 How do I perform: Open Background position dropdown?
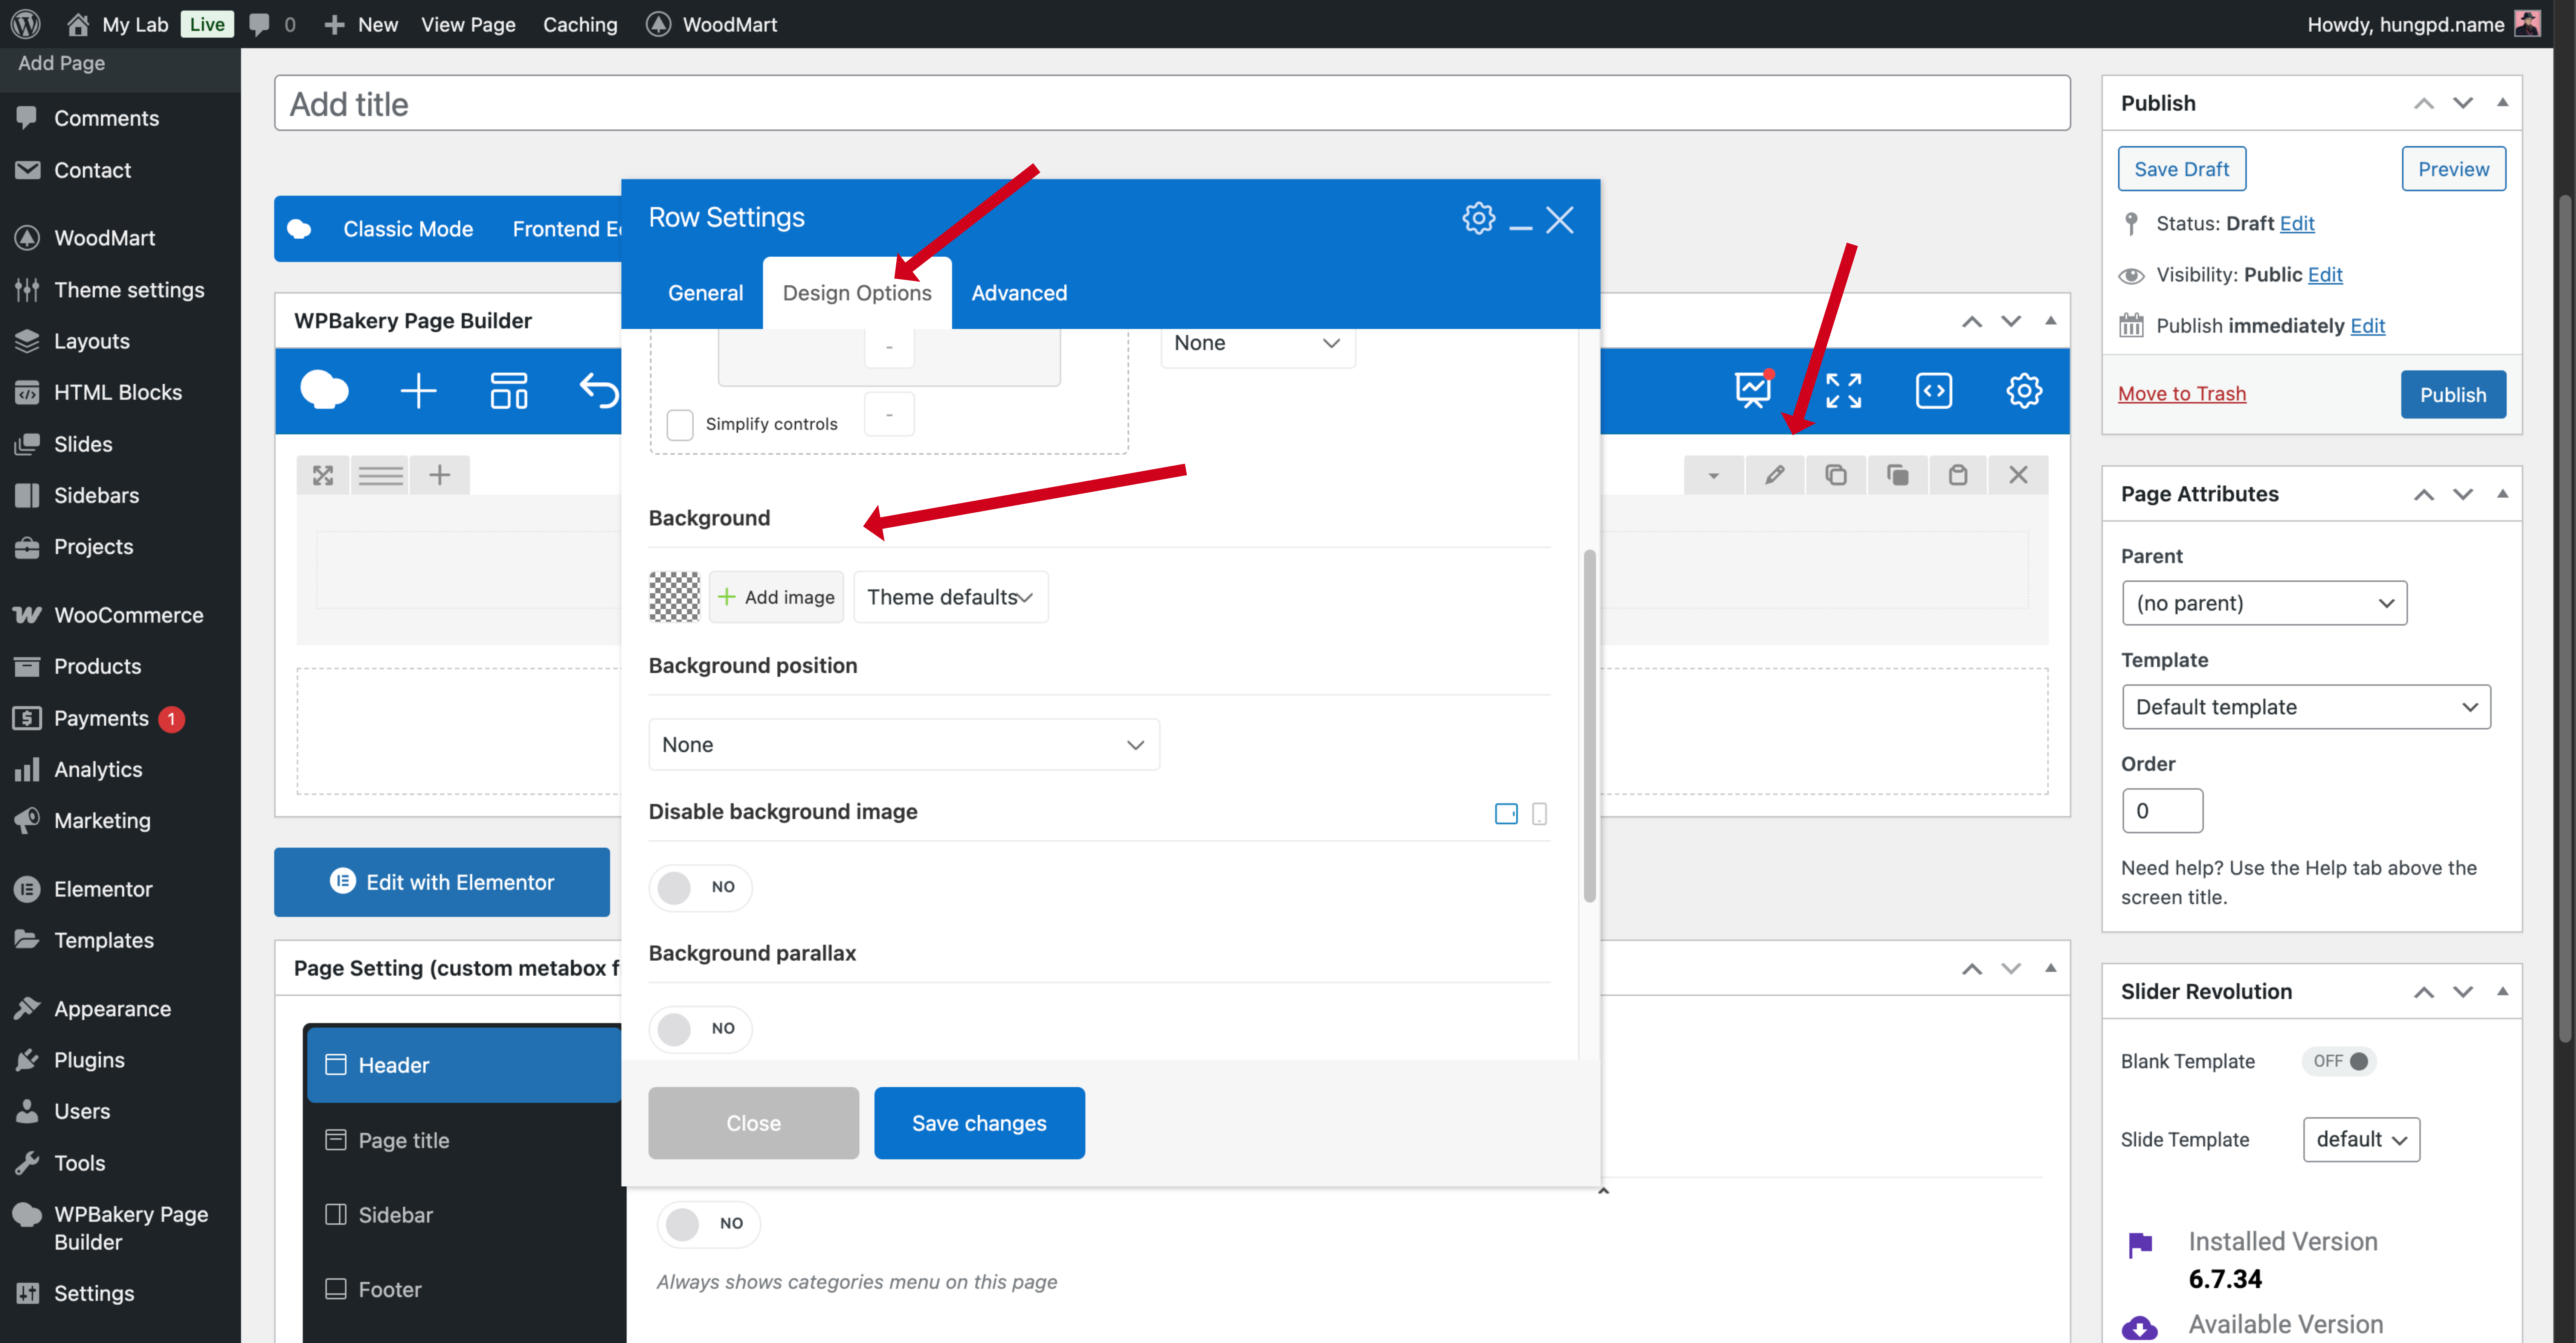tap(904, 745)
